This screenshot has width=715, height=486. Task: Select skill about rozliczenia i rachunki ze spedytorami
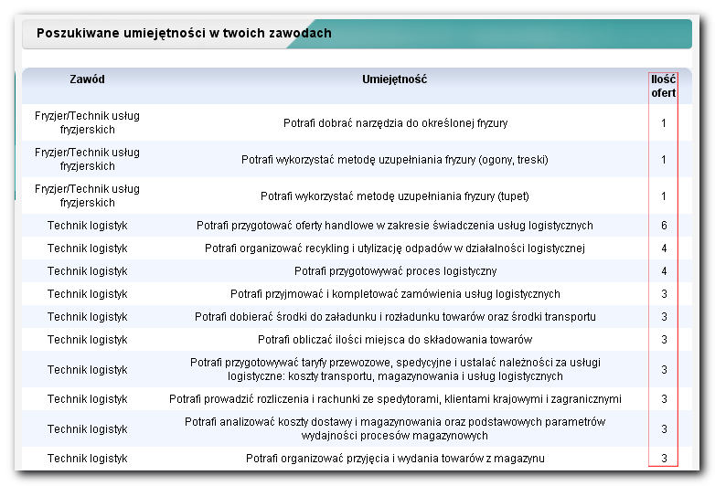pyautogui.click(x=395, y=399)
